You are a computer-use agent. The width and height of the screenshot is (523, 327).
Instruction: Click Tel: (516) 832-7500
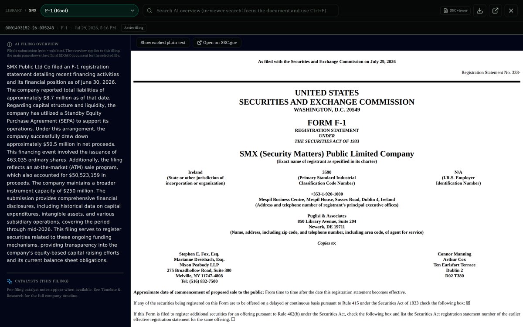coord(199,281)
